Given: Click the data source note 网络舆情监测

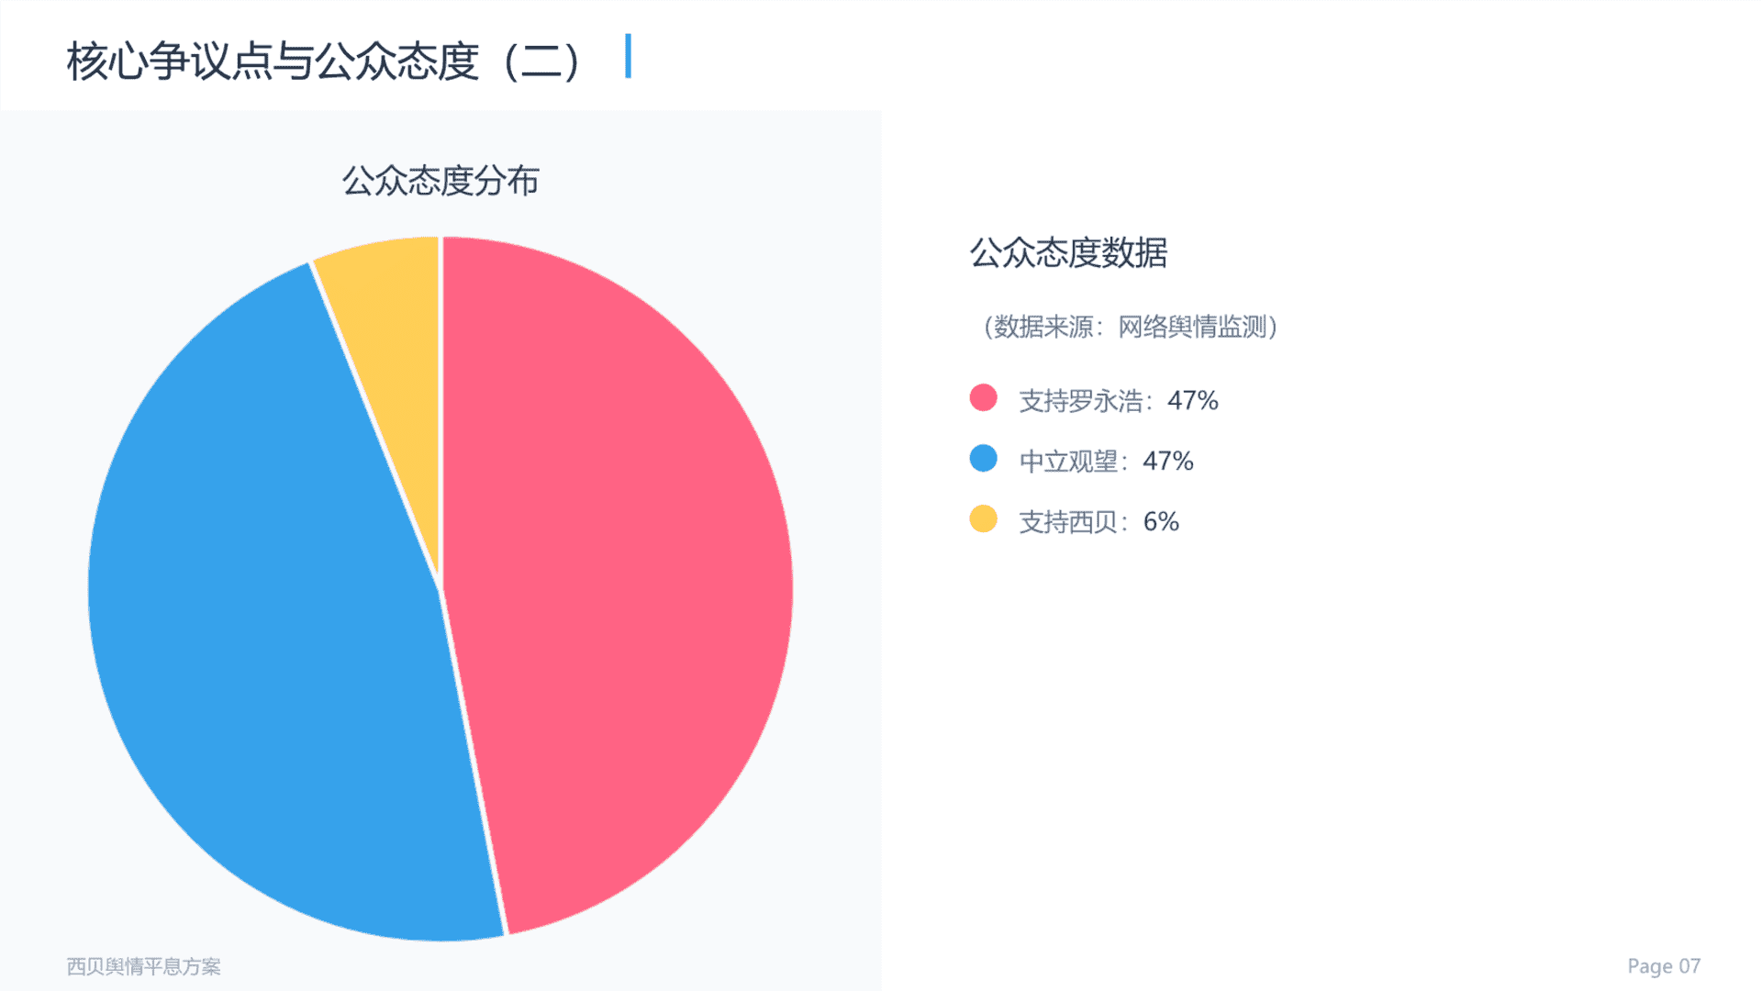Looking at the screenshot, I should 1192,327.
